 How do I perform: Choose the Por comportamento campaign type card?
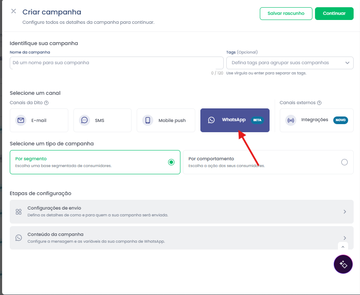pyautogui.click(x=268, y=162)
